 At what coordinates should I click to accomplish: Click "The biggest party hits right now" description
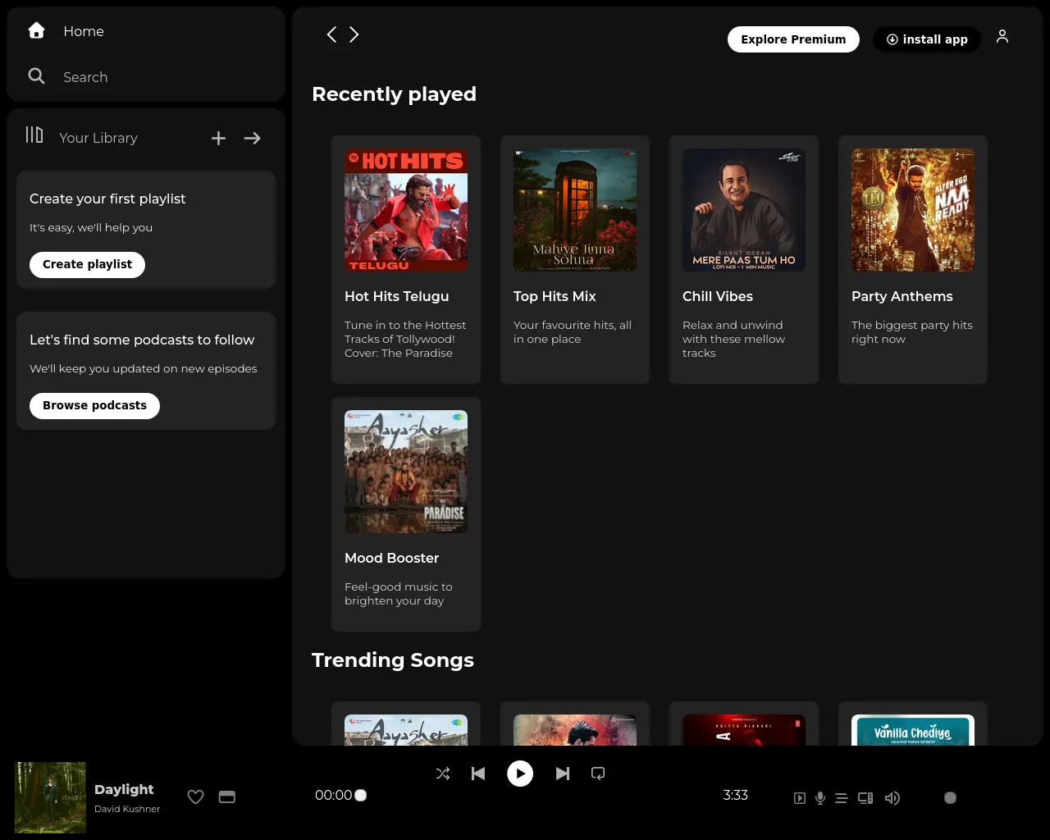(x=912, y=332)
